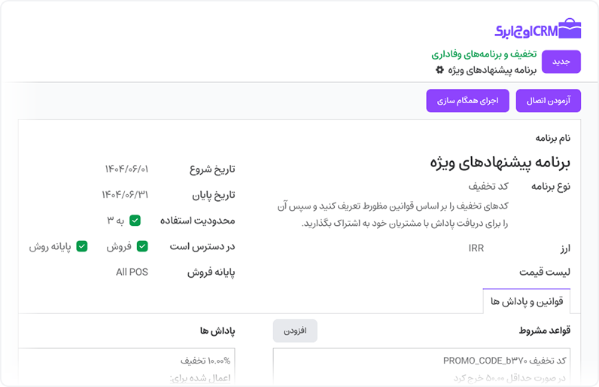The image size is (599, 387).
Task: Run اجرای همگام سازی
Action: point(467,101)
